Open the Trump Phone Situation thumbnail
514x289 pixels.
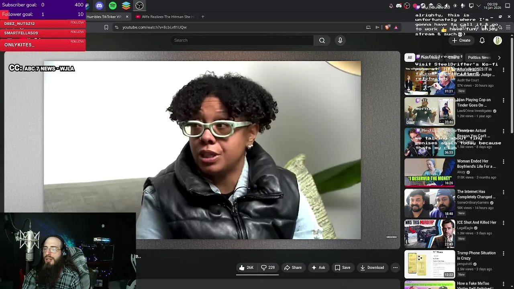430,264
